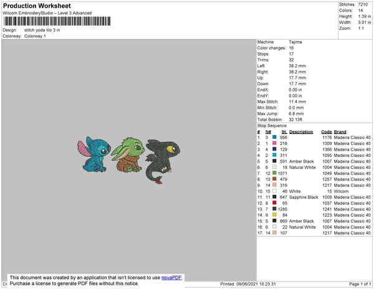Click the 'Brand' column header
Screen dimensions: 374x289
click(x=340, y=132)
